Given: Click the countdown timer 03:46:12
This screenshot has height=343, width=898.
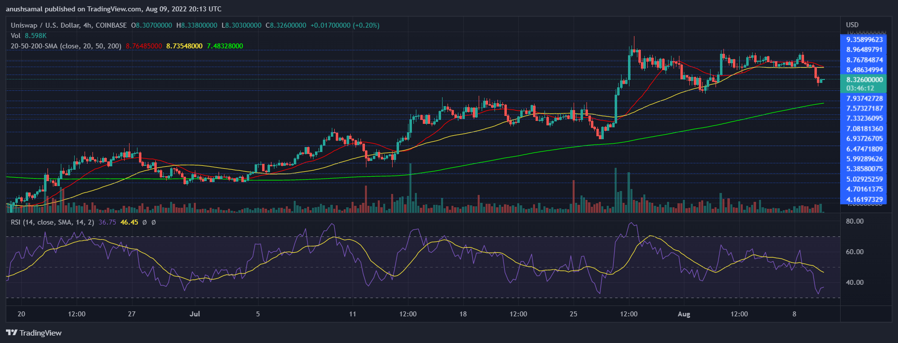Looking at the screenshot, I should click(860, 88).
